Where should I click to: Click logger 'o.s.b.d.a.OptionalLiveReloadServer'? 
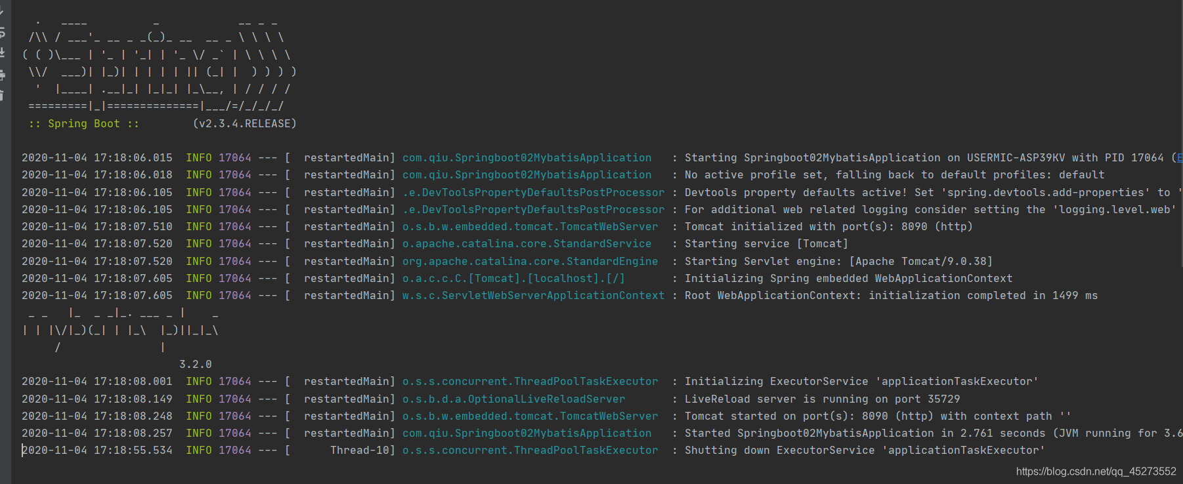click(x=514, y=399)
